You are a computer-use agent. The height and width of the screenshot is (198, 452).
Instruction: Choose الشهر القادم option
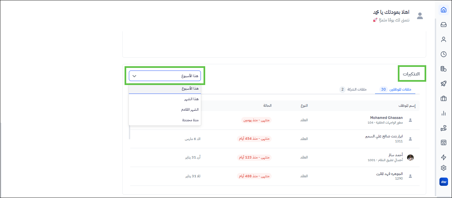[x=190, y=109]
